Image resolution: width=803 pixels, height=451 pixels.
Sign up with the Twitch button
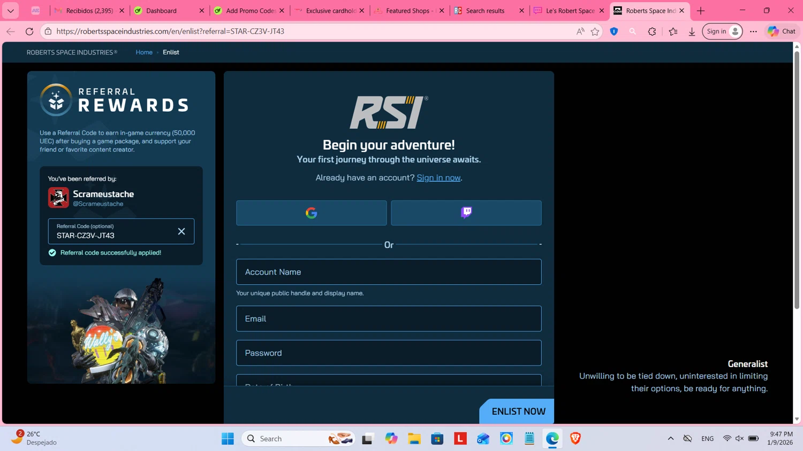[x=466, y=213]
